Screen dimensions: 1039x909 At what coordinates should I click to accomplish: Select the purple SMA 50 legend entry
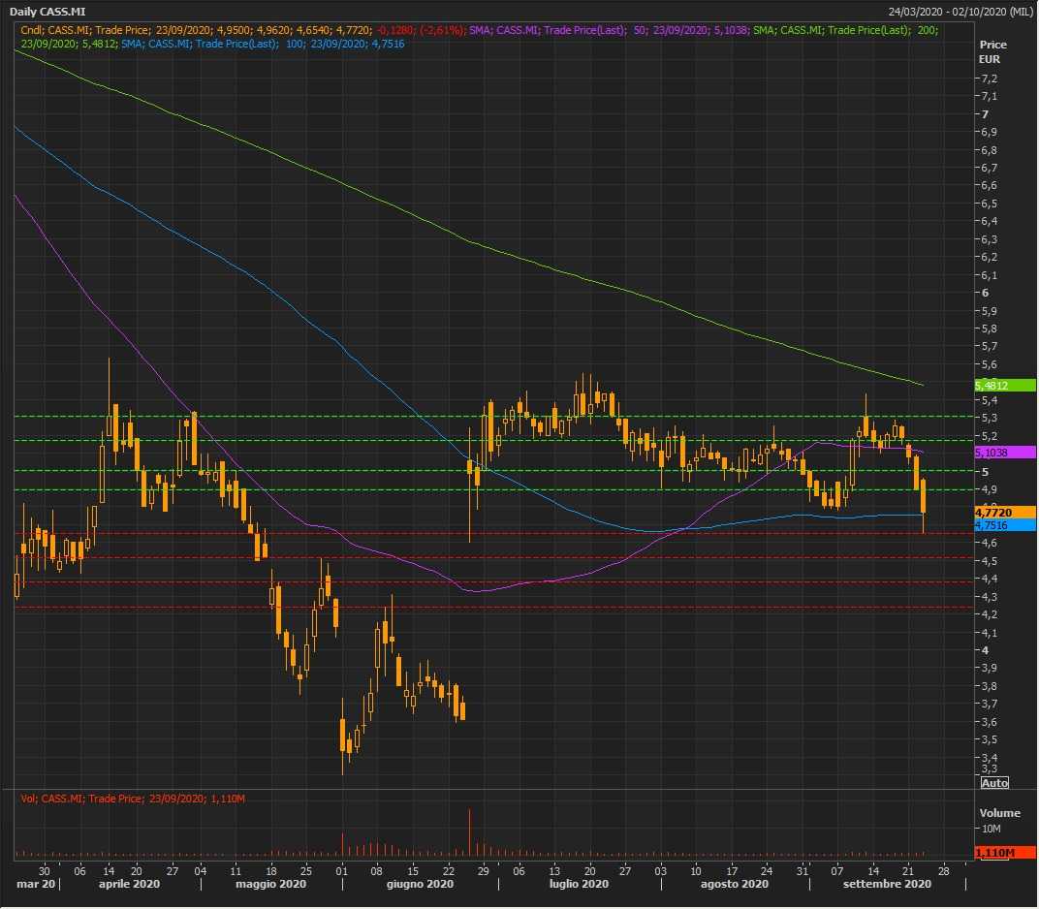point(601,31)
